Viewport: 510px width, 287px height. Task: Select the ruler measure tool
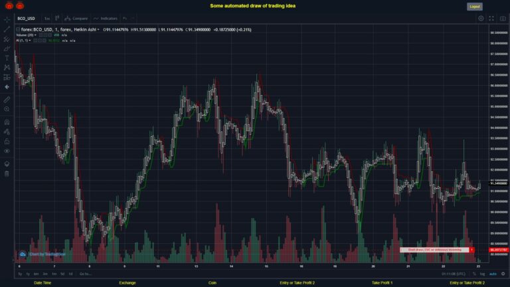tap(7, 100)
